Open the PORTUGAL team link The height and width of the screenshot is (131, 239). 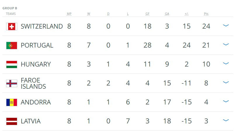(37, 46)
